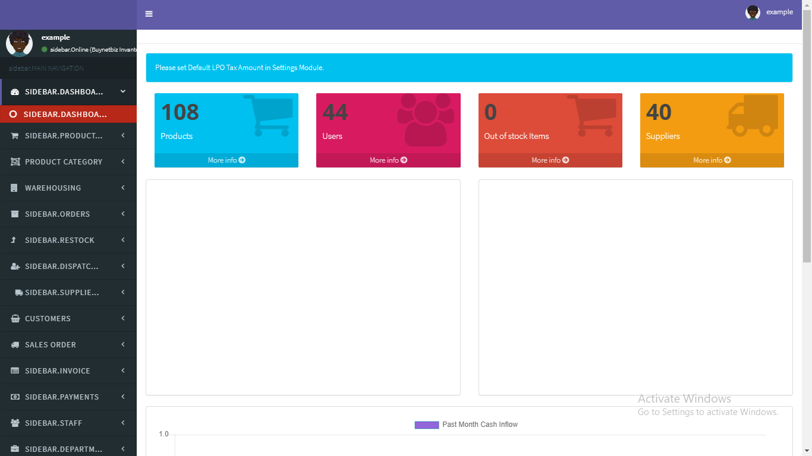Viewport: 812px width, 456px height.
Task: Click the building icon next to Warehousing
Action: (15, 188)
